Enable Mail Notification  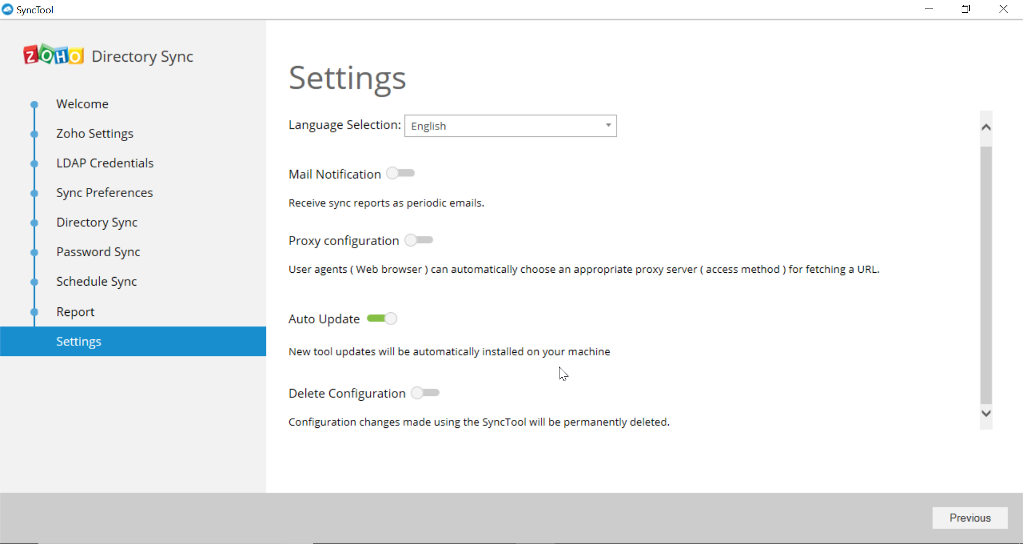coord(401,173)
